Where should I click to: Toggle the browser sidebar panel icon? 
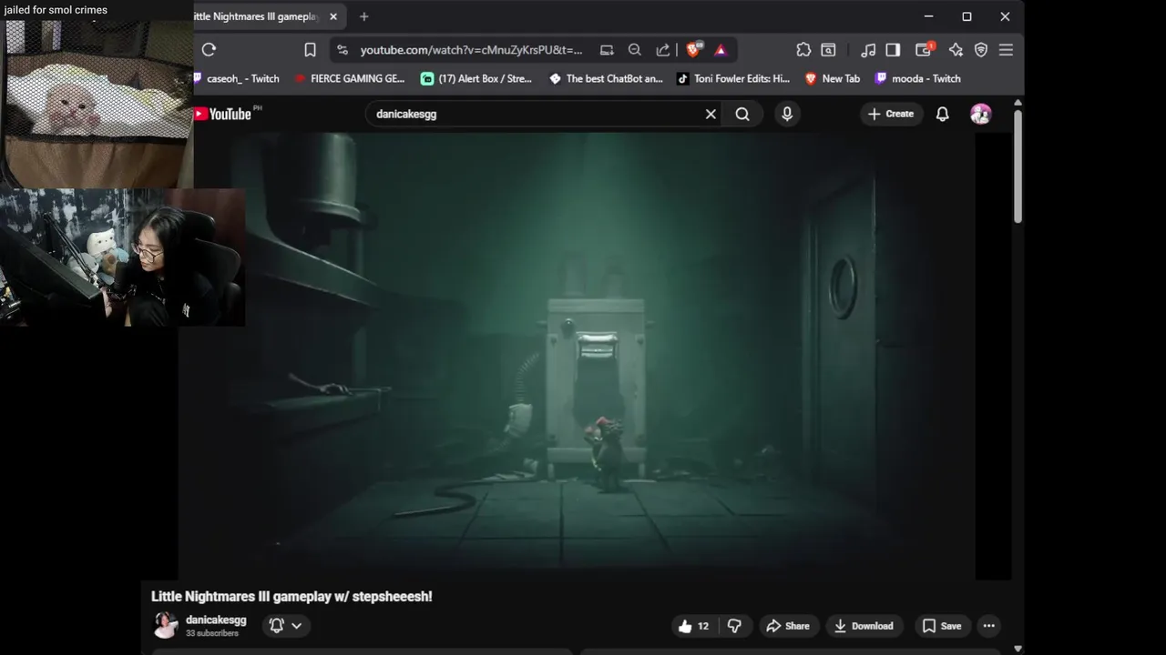893,50
